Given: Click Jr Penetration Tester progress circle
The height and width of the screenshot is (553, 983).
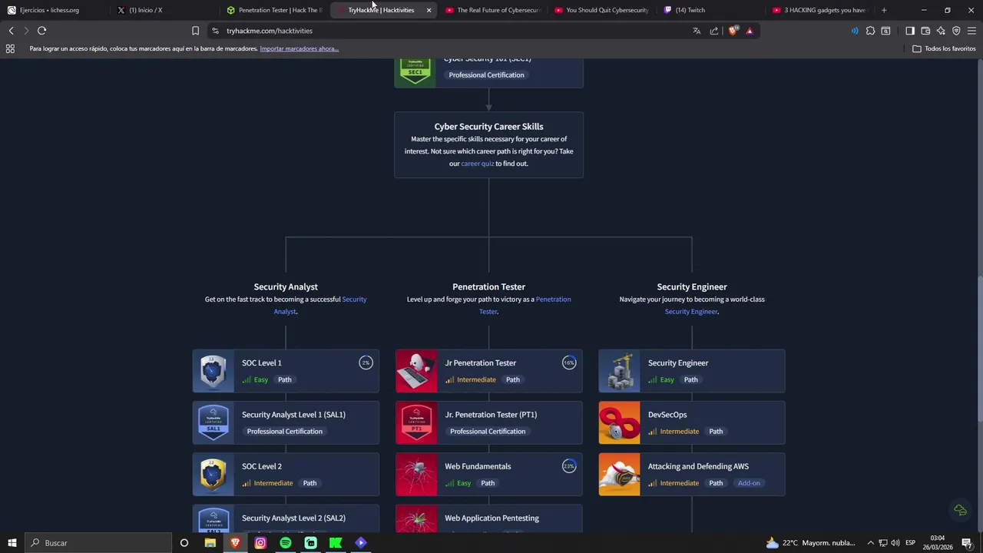Looking at the screenshot, I should click(x=569, y=363).
